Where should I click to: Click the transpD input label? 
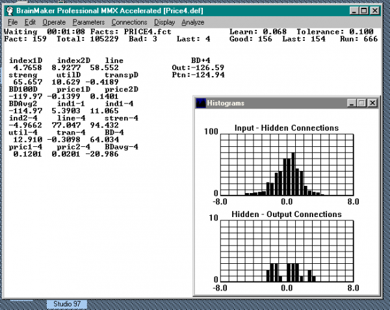click(122, 75)
